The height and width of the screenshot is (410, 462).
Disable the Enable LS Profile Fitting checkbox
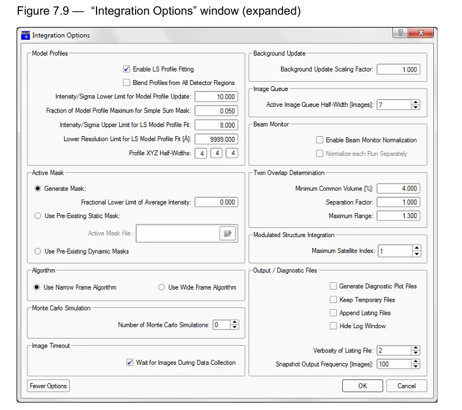point(127,69)
